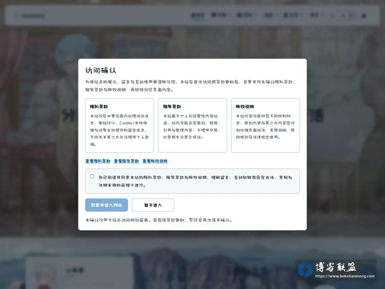Open the 查看版权说明 link
The image size is (385, 289).
(x=155, y=161)
